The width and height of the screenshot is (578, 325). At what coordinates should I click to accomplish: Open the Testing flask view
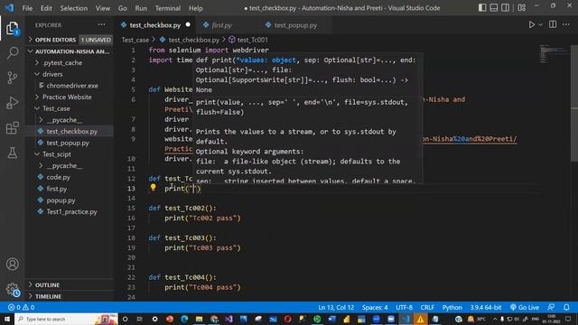coord(12,153)
